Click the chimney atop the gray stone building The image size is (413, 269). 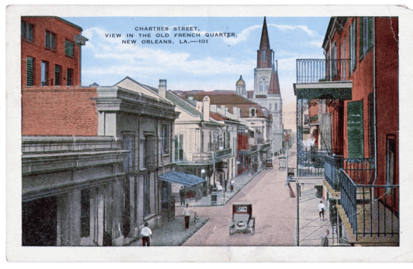click(162, 88)
